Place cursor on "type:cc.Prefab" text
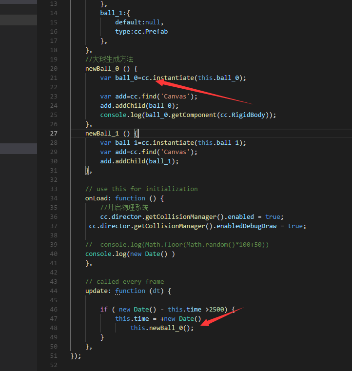This screenshot has width=352, height=371. [141, 32]
